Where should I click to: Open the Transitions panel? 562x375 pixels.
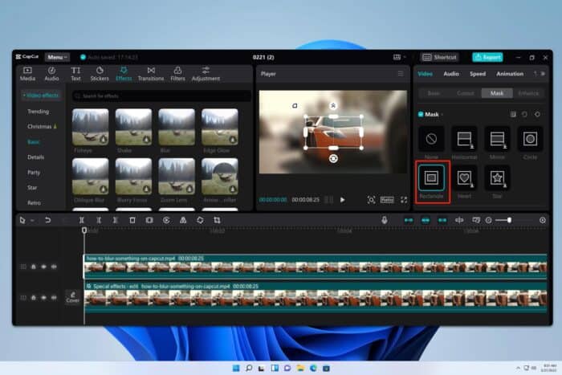[150, 74]
